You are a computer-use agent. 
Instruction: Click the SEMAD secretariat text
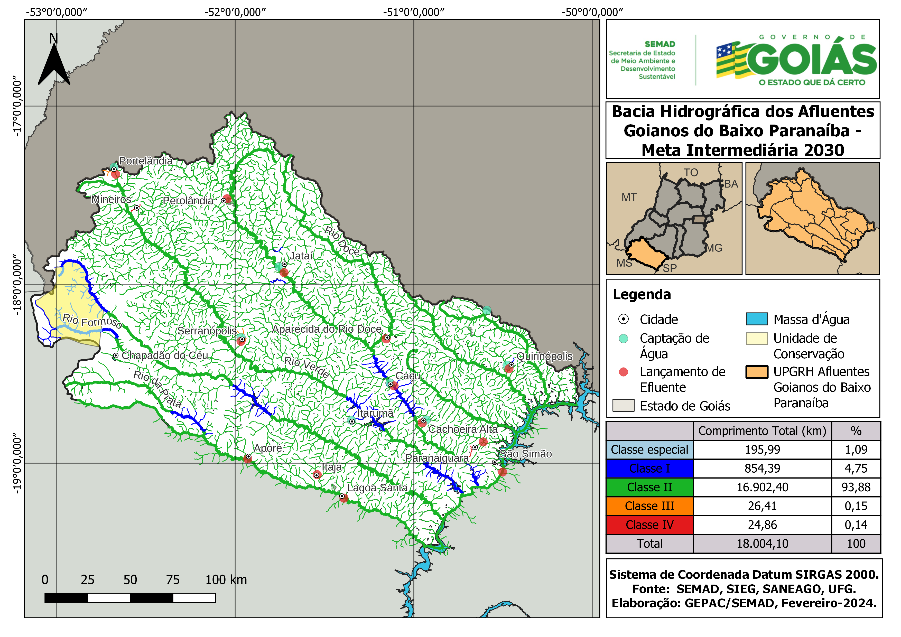coord(642,60)
